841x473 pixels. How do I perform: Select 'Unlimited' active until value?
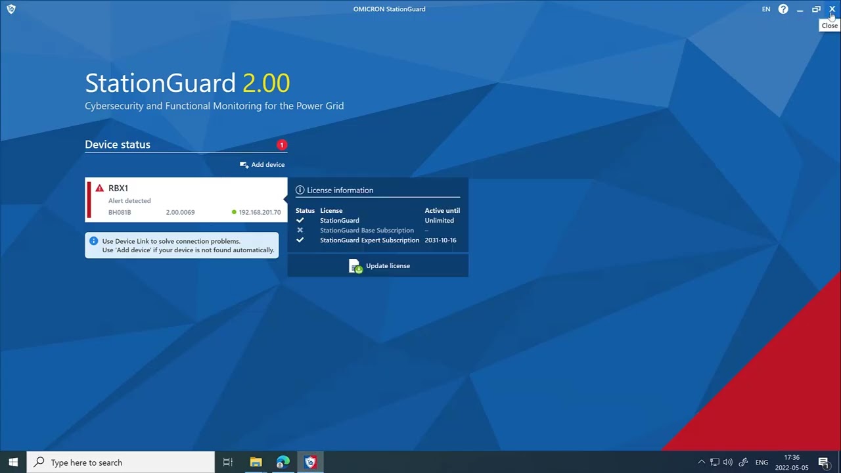click(440, 221)
